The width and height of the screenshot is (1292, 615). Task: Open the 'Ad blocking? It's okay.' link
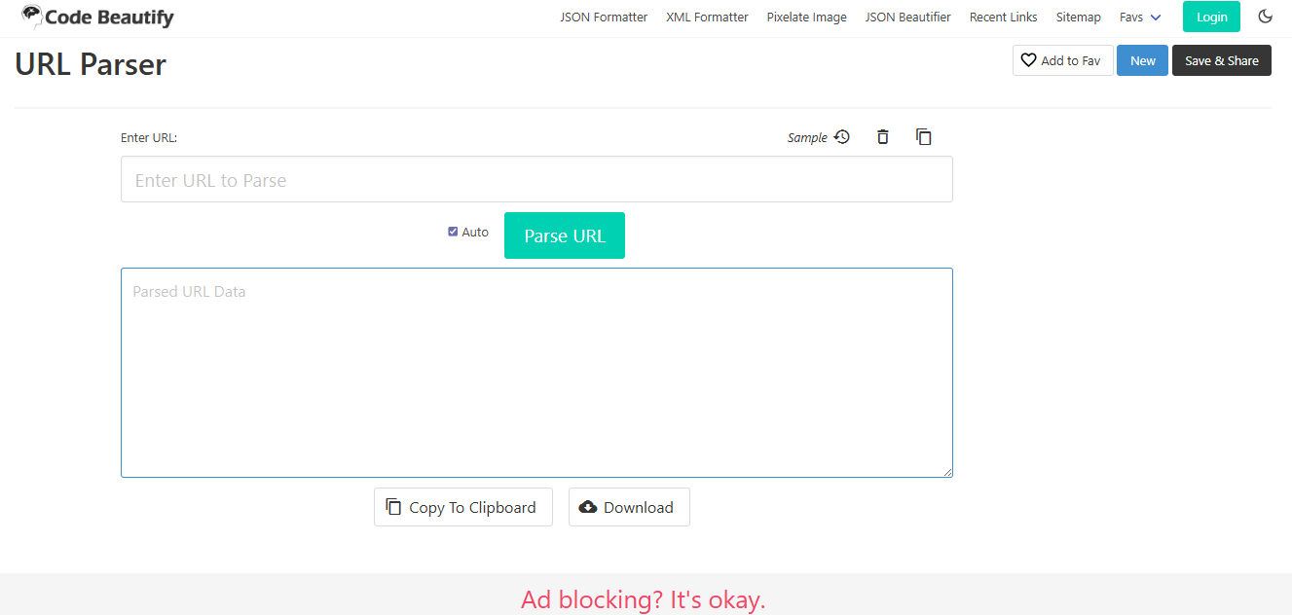tap(643, 599)
